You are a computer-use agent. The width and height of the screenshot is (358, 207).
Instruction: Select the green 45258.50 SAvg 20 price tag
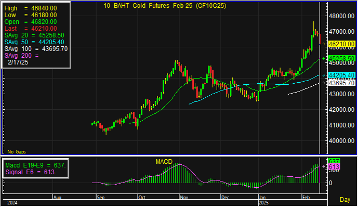point(341,58)
